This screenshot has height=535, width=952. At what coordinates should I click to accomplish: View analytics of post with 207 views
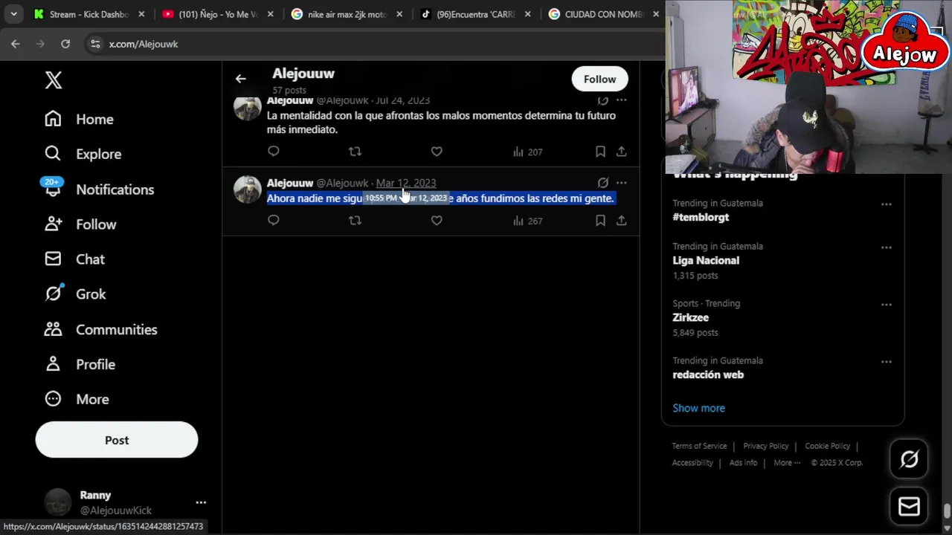pyautogui.click(x=527, y=152)
